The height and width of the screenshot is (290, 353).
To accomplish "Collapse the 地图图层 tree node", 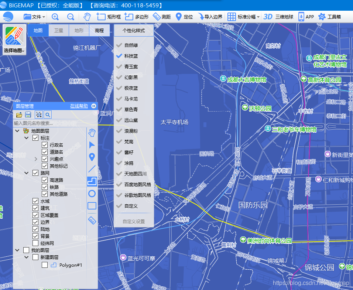I will pyautogui.click(x=17, y=131).
